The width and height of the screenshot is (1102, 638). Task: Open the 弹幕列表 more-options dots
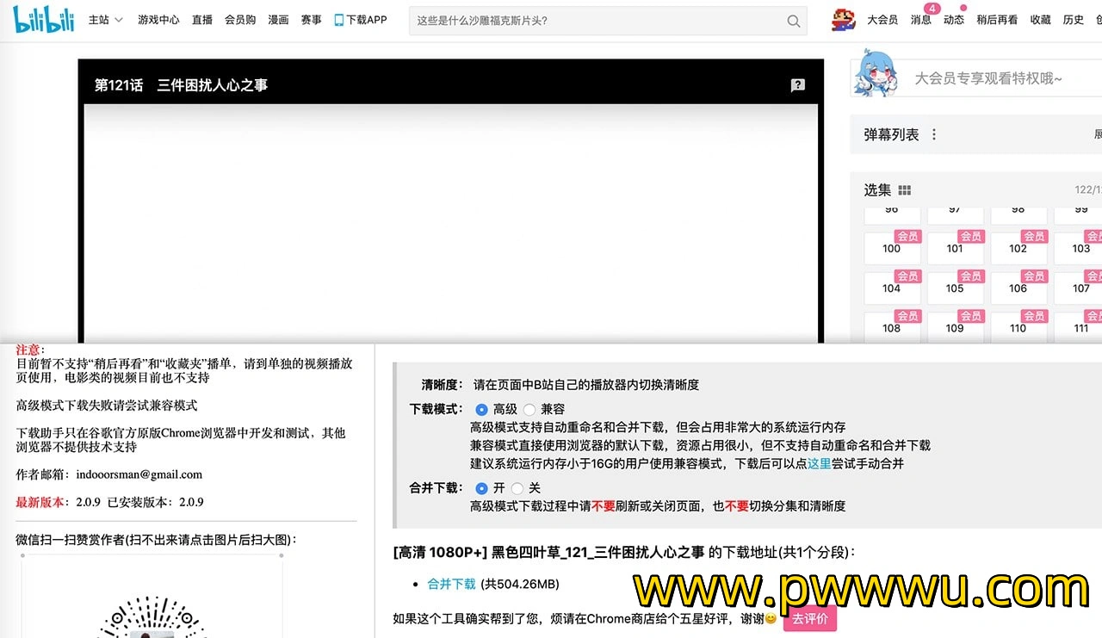[934, 134]
